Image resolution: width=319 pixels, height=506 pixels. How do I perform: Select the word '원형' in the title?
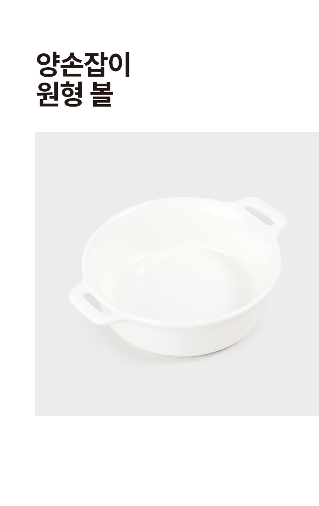coord(60,95)
